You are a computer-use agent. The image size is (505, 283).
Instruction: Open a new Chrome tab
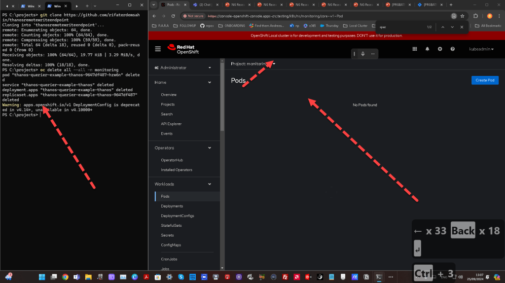[x=451, y=5]
